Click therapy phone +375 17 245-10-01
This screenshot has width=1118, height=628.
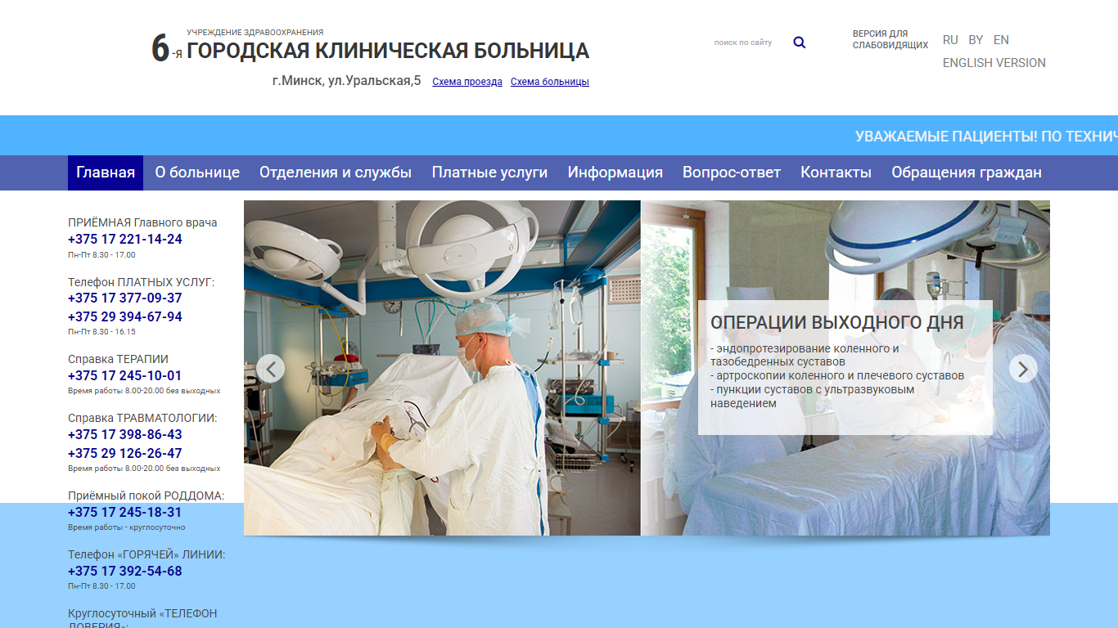[x=125, y=376]
